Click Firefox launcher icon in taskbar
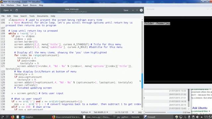 point(13,117)
